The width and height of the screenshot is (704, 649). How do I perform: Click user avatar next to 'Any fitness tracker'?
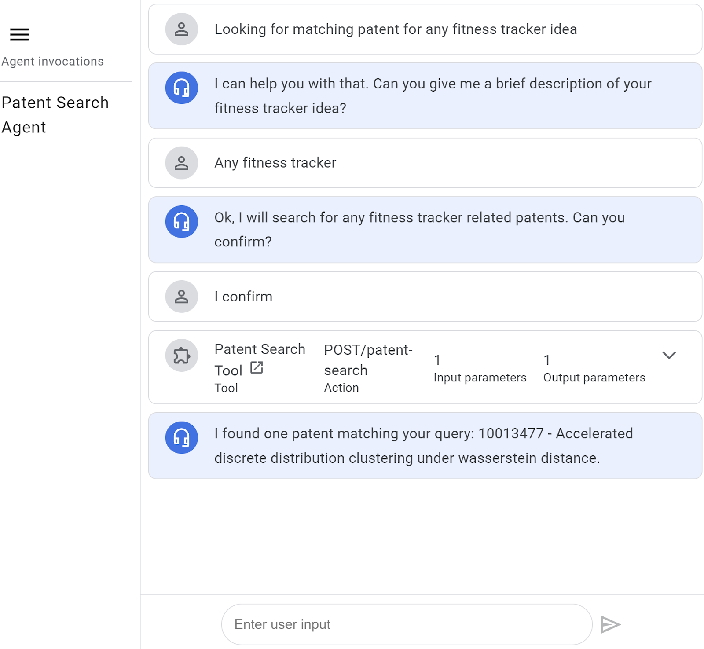[181, 163]
